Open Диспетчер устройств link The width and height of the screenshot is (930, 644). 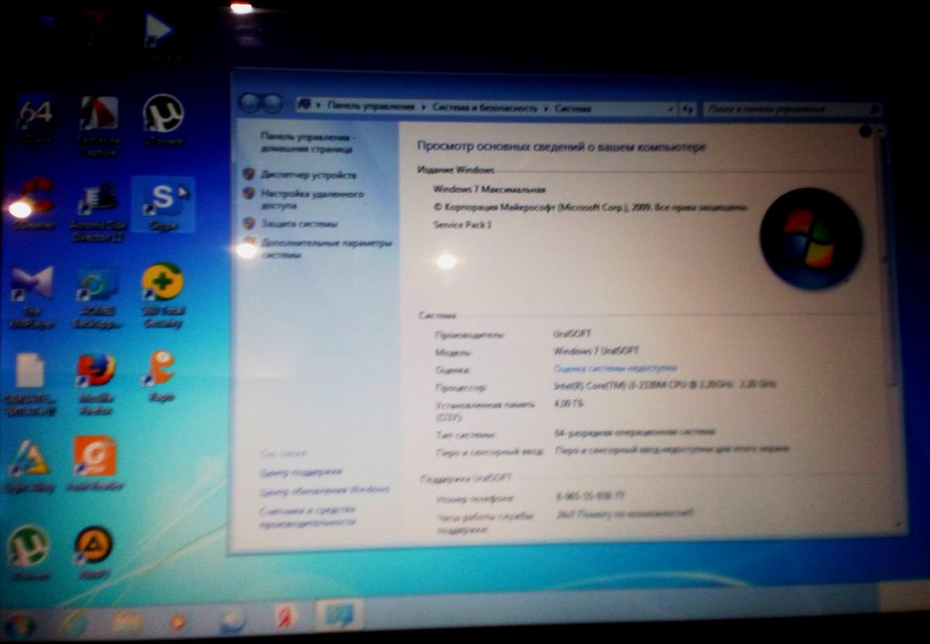pyautogui.click(x=308, y=174)
